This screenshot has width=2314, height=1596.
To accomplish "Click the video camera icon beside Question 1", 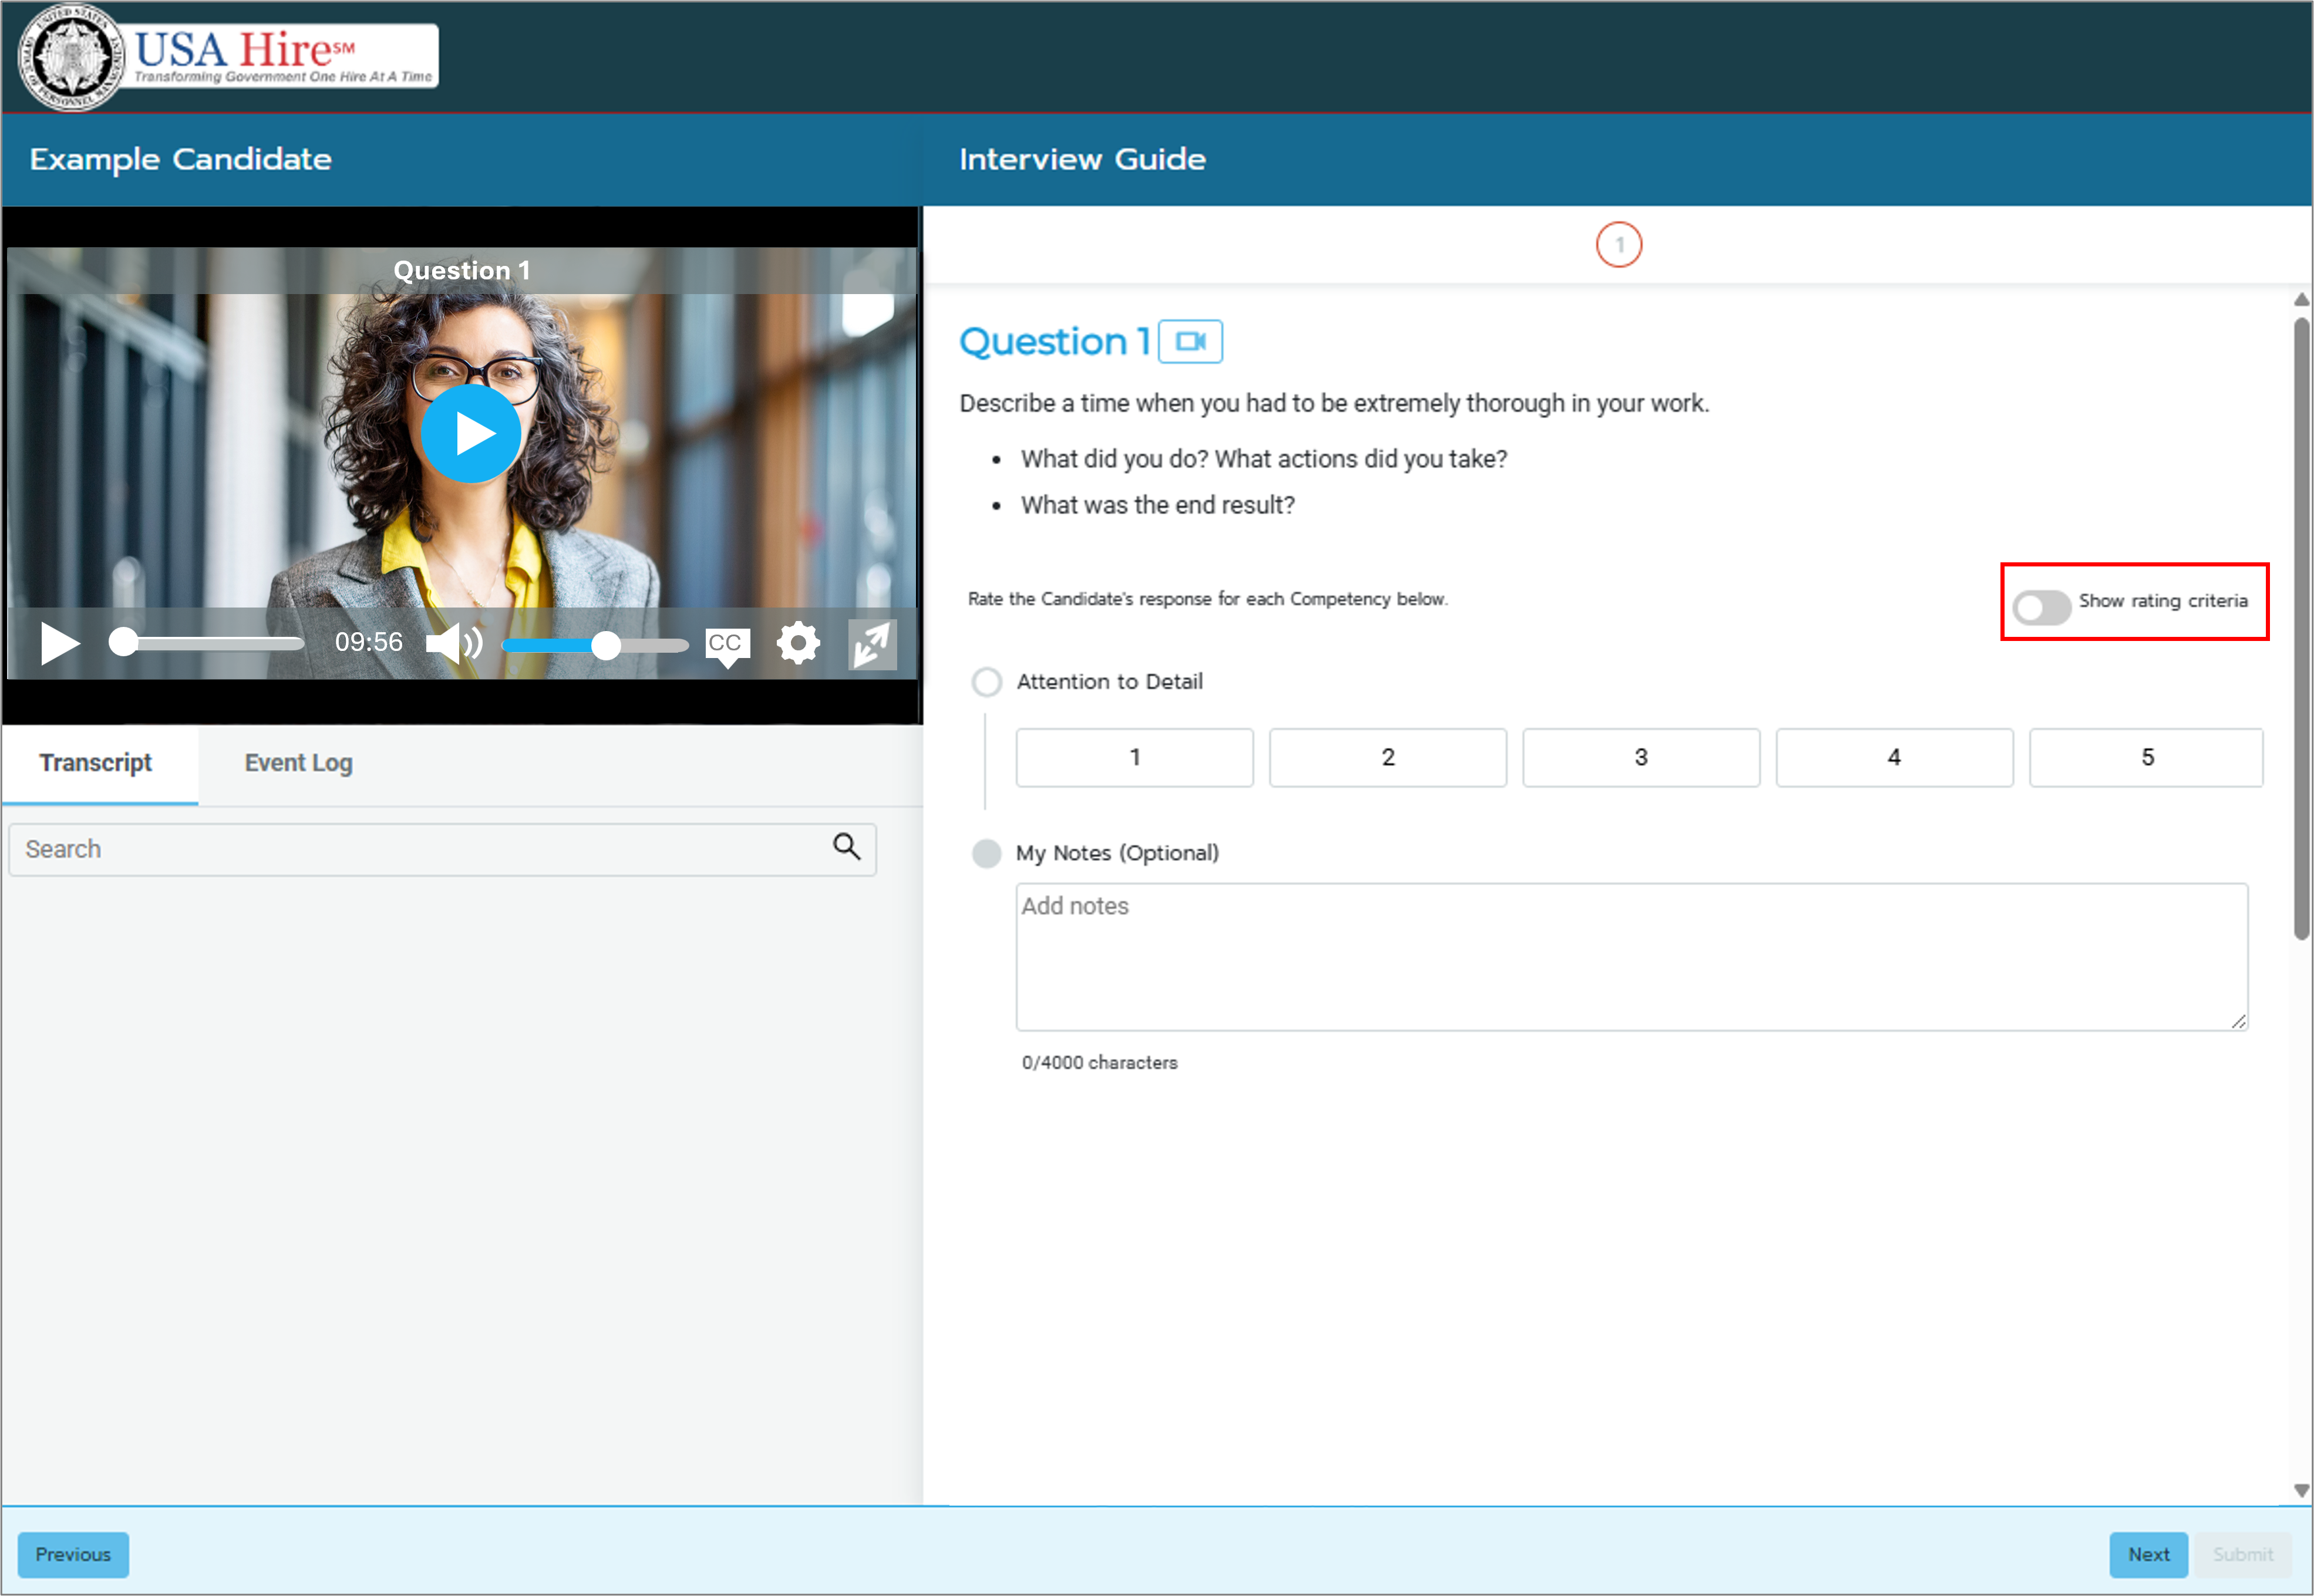I will pos(1190,342).
